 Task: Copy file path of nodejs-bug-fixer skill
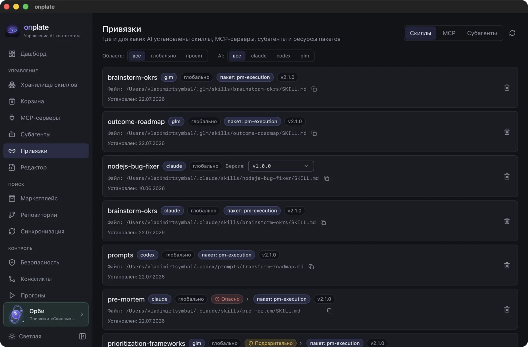pos(326,178)
